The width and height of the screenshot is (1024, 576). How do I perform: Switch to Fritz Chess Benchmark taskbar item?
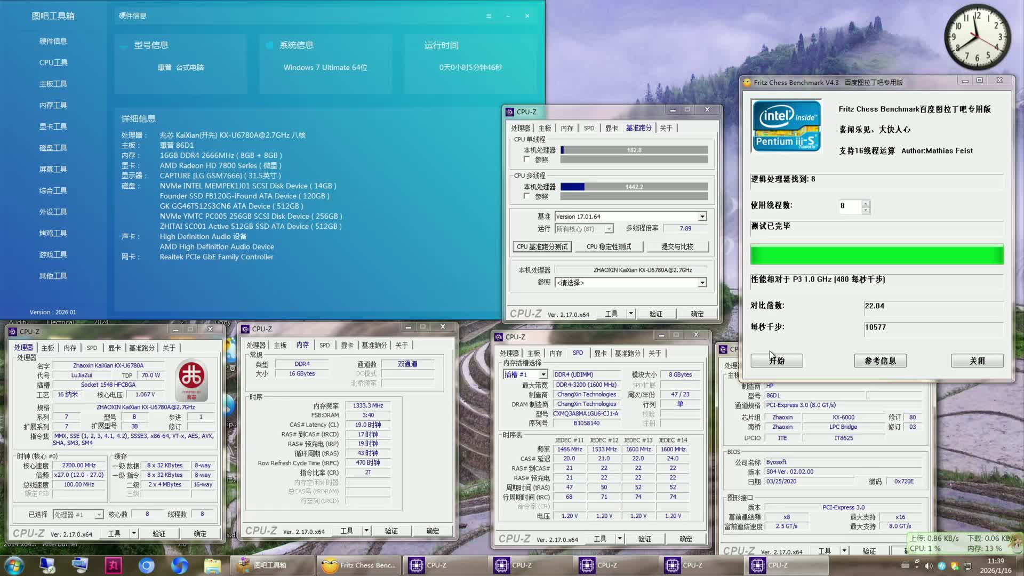pyautogui.click(x=358, y=565)
